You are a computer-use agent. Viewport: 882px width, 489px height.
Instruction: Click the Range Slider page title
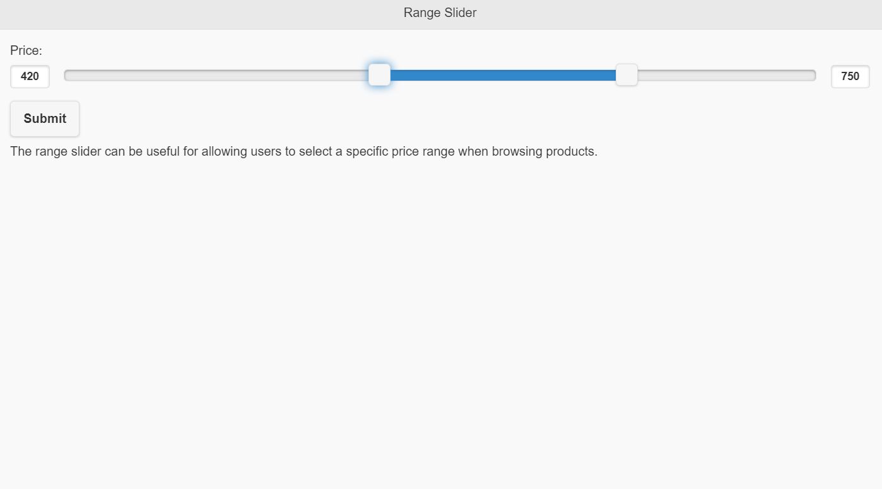coord(440,13)
